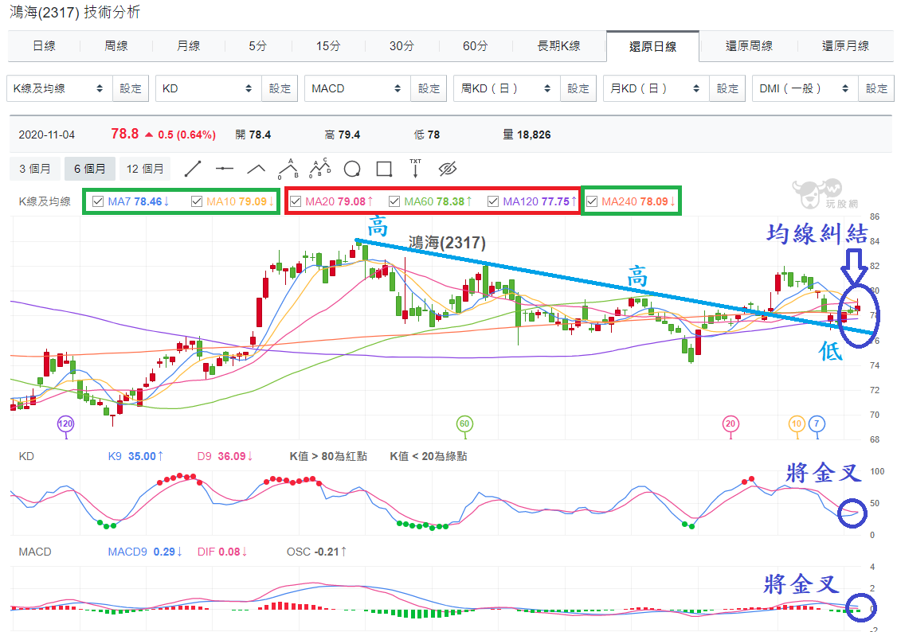Toggle the hide drawings eye icon
Viewport: 897px width, 632px height.
tap(448, 169)
